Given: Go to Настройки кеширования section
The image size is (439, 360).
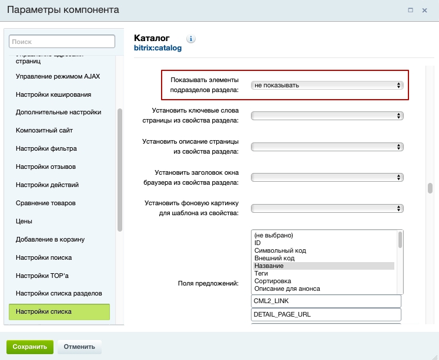Looking at the screenshot, I should (x=53, y=94).
